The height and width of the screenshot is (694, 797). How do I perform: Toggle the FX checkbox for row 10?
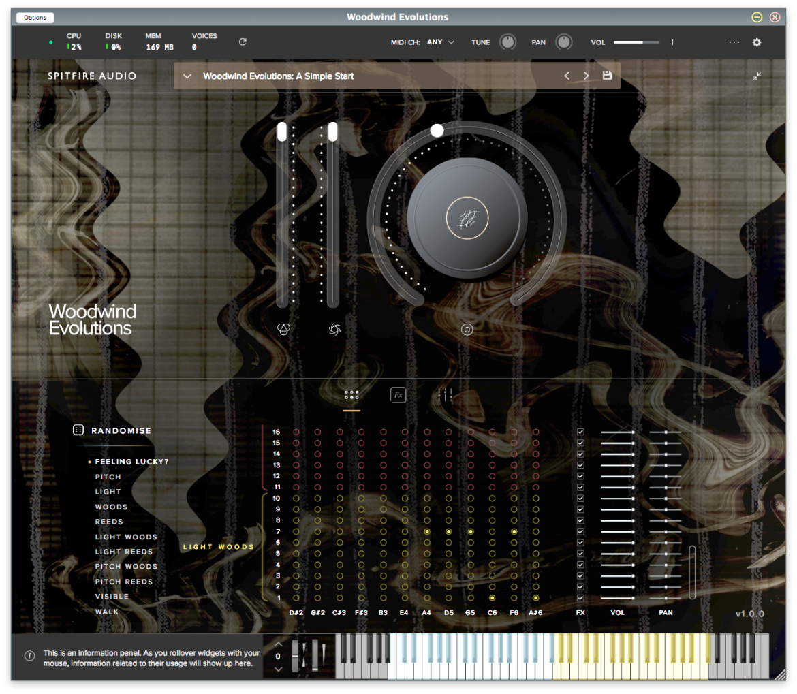580,499
